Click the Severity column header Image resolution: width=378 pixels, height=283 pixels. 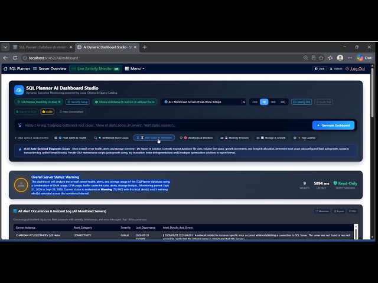pyautogui.click(x=126, y=228)
